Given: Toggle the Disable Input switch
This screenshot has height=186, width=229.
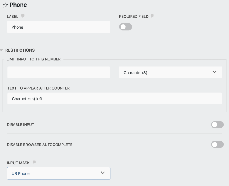Looking at the screenshot, I should pos(217,124).
